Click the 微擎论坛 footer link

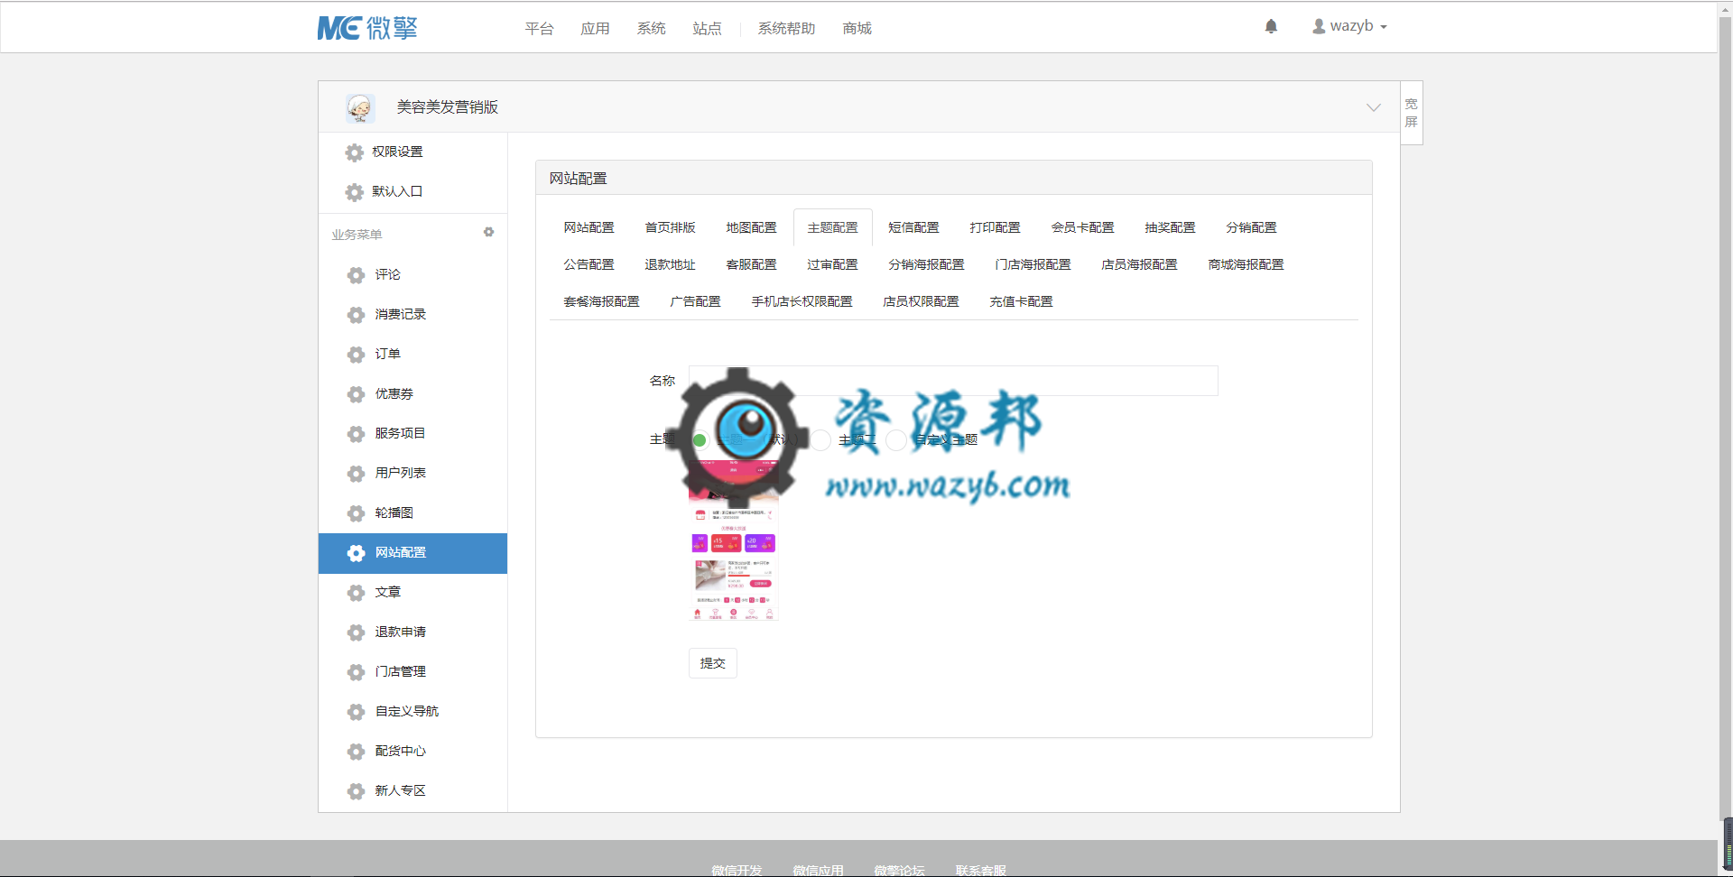click(900, 870)
